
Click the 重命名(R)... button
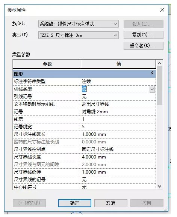tap(143, 46)
